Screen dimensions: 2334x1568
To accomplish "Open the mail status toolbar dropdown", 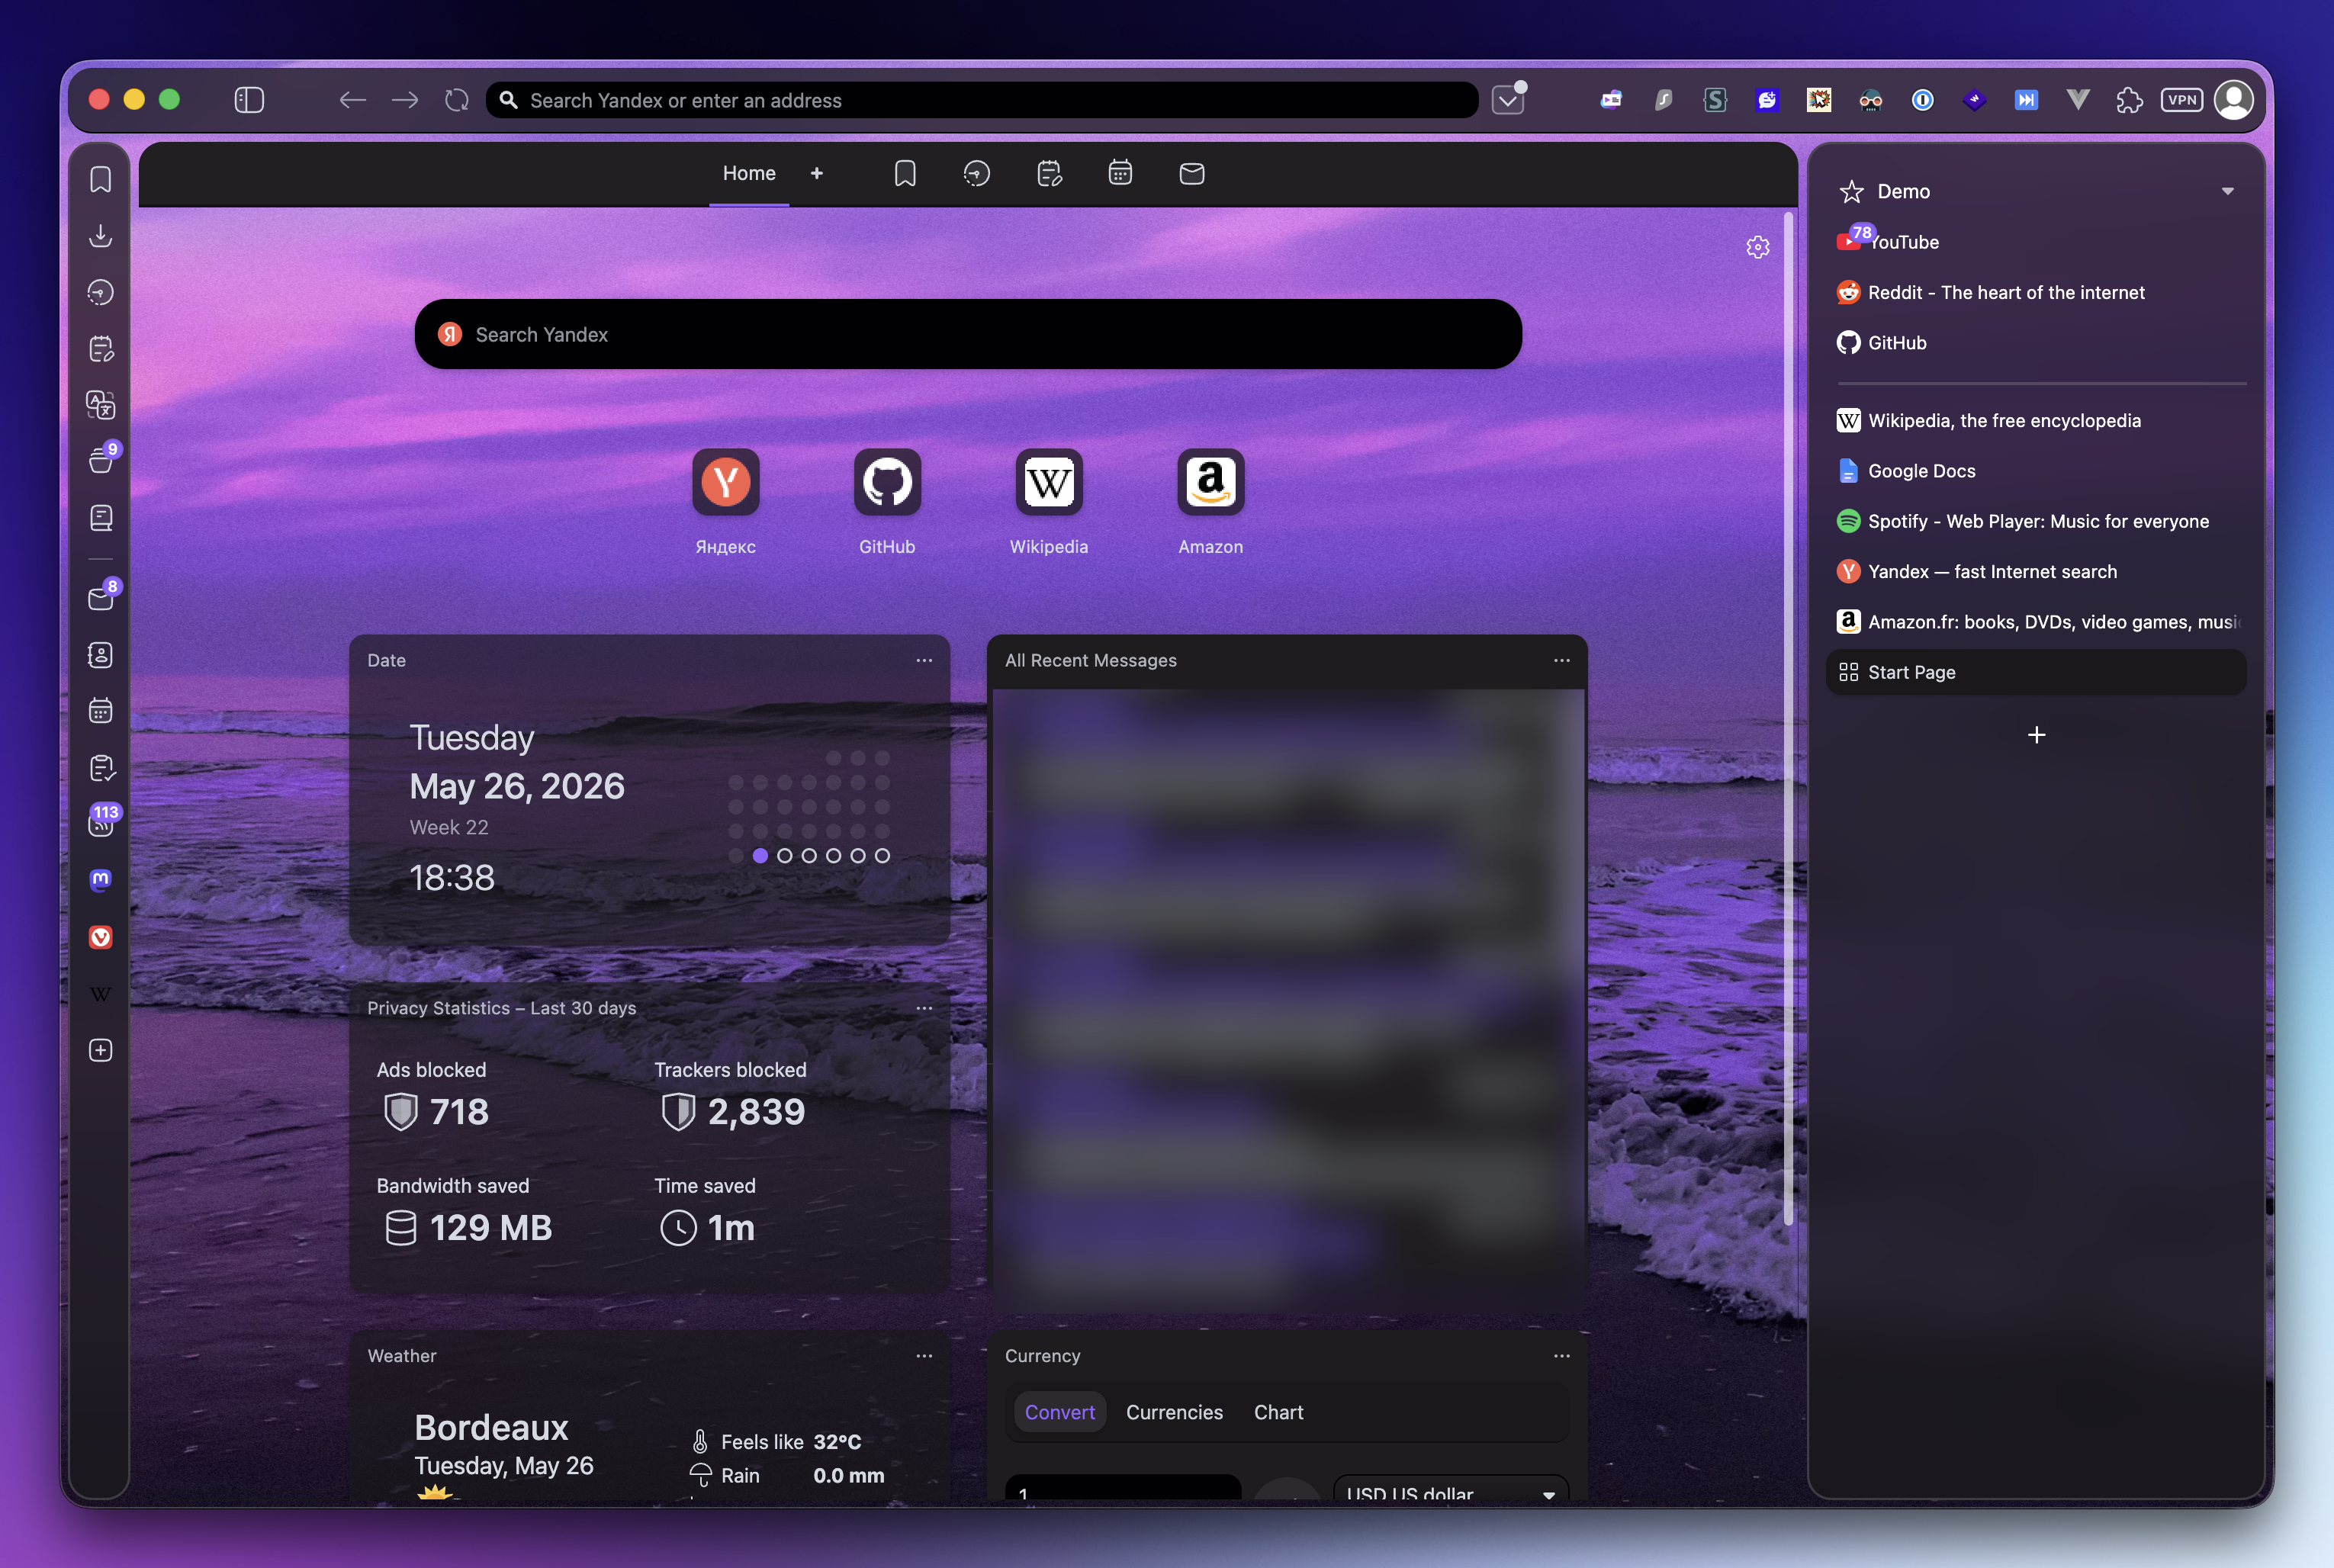I will point(1509,100).
